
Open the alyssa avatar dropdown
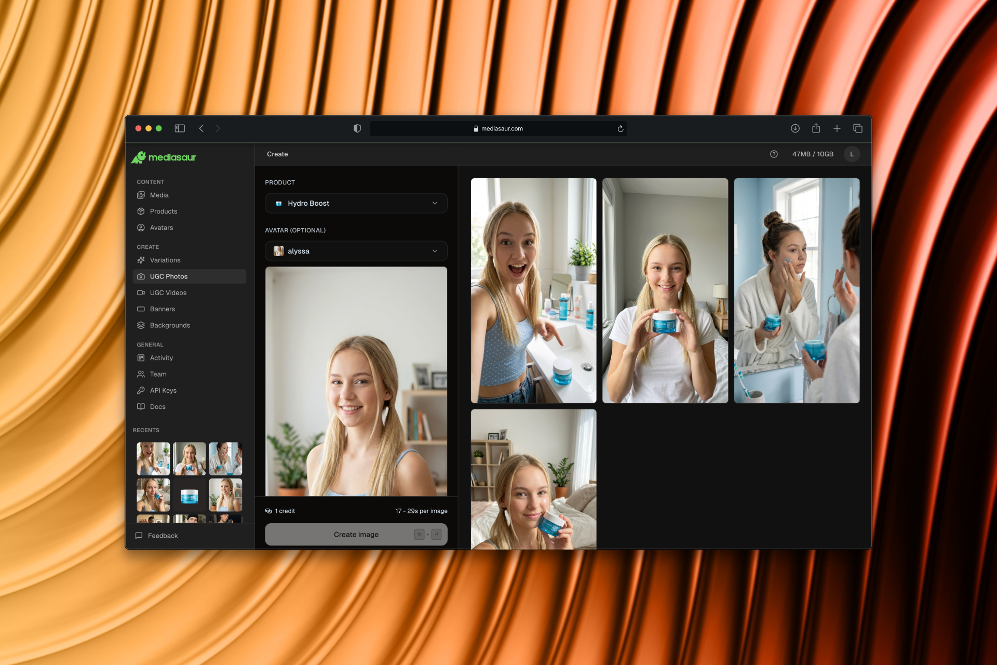[356, 251]
